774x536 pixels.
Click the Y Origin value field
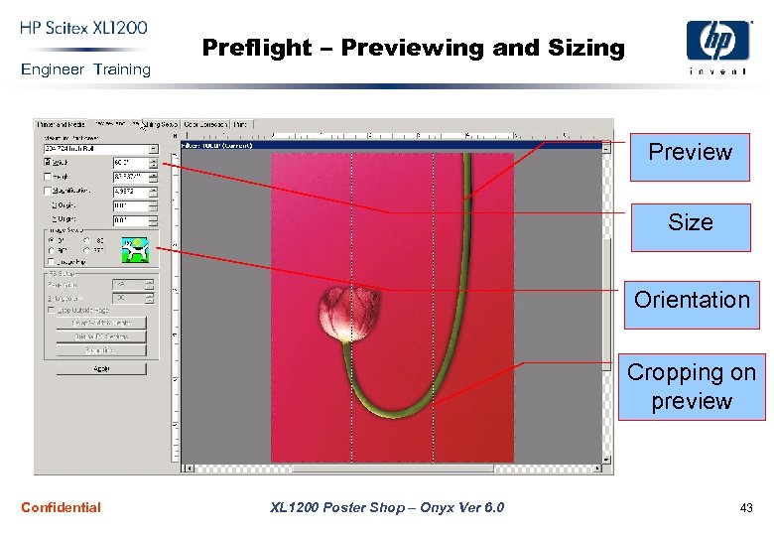tap(131, 220)
